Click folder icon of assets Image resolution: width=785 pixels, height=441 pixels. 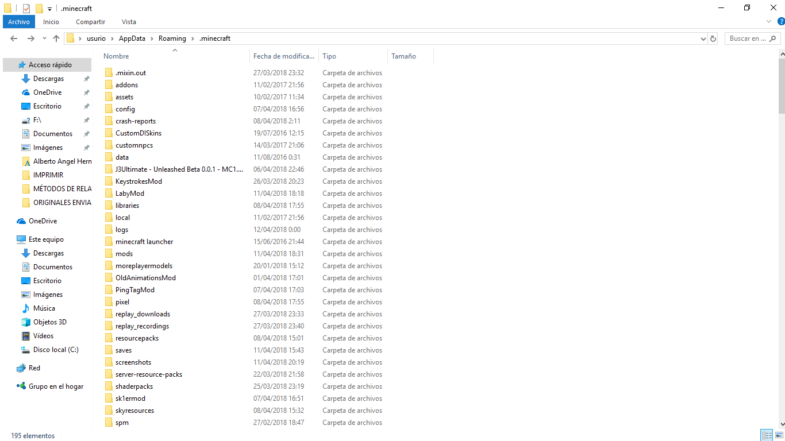[109, 97]
